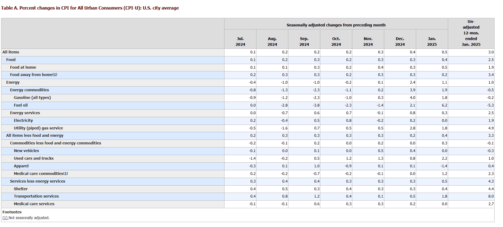
Task: Select the Transportation services row label
Action: point(36,196)
